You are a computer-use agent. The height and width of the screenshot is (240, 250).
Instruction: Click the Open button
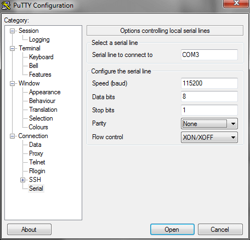tap(172, 230)
